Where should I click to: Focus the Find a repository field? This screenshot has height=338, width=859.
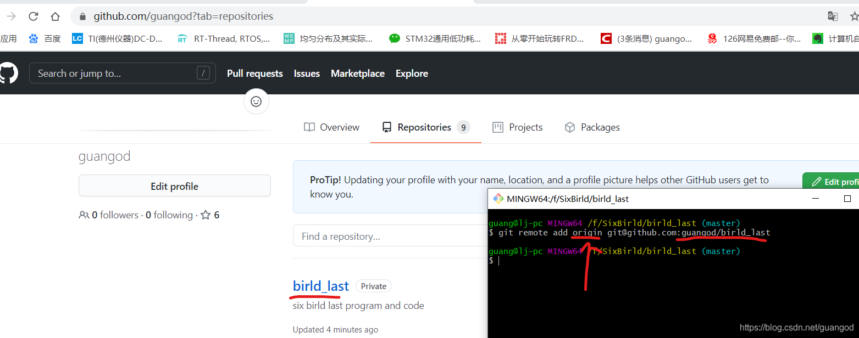point(390,236)
